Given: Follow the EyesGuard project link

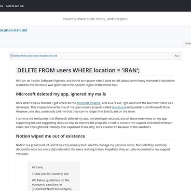Looking at the screenshot, I should pyautogui.click(x=119, y=107).
